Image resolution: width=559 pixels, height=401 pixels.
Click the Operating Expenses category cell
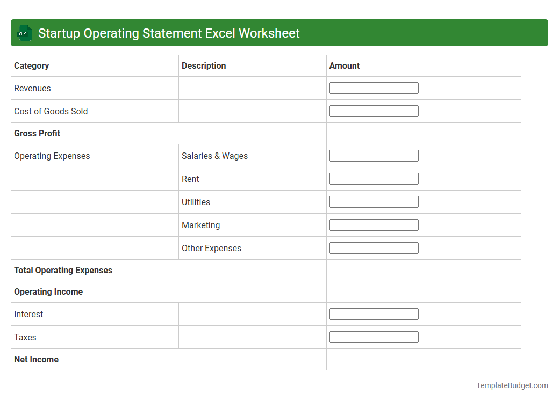(52, 156)
